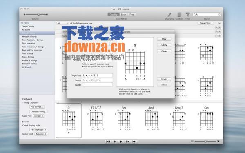Screen dimensions: 245x153
Task: Click Play in the diagram dialog
Action: point(164,39)
